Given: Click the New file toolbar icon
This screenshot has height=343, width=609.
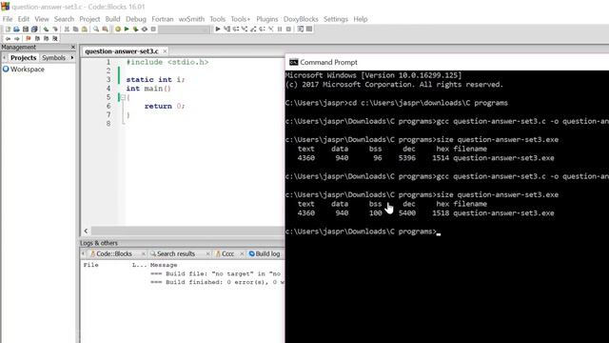Looking at the screenshot, I should coord(8,30).
